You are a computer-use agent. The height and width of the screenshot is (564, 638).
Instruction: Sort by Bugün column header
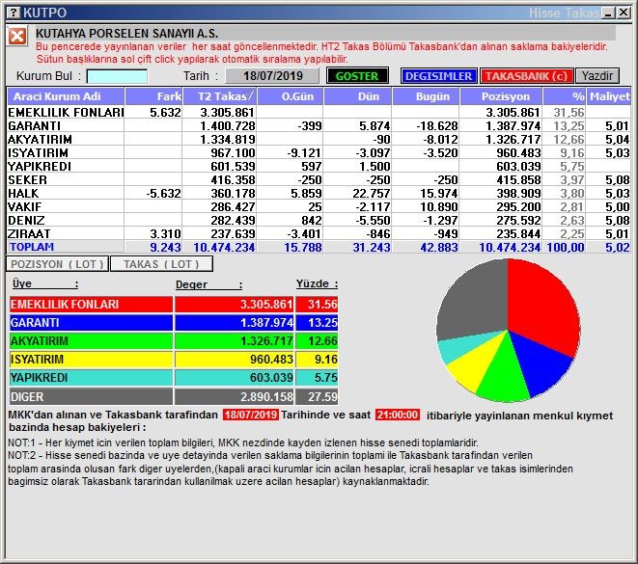click(x=426, y=96)
